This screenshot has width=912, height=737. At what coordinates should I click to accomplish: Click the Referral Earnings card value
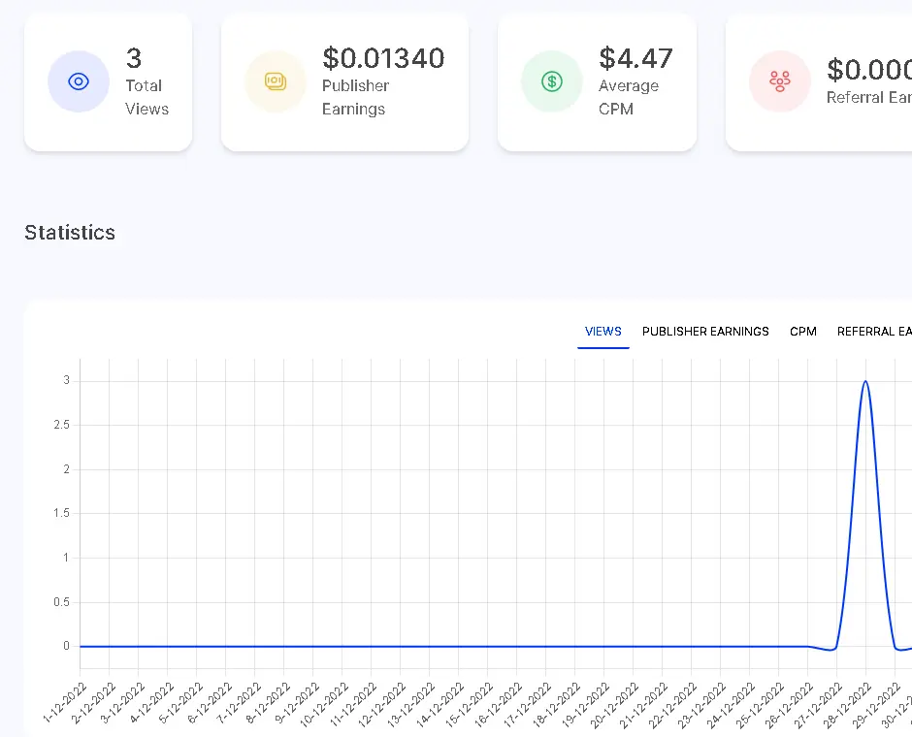[x=869, y=70]
